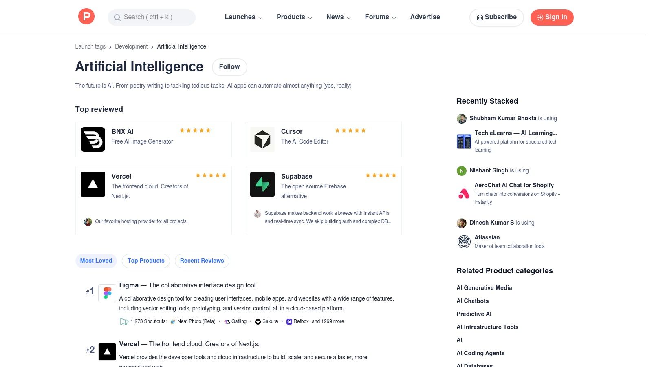Open the BNX AI logo icon
The height and width of the screenshot is (367, 652).
pyautogui.click(x=93, y=139)
